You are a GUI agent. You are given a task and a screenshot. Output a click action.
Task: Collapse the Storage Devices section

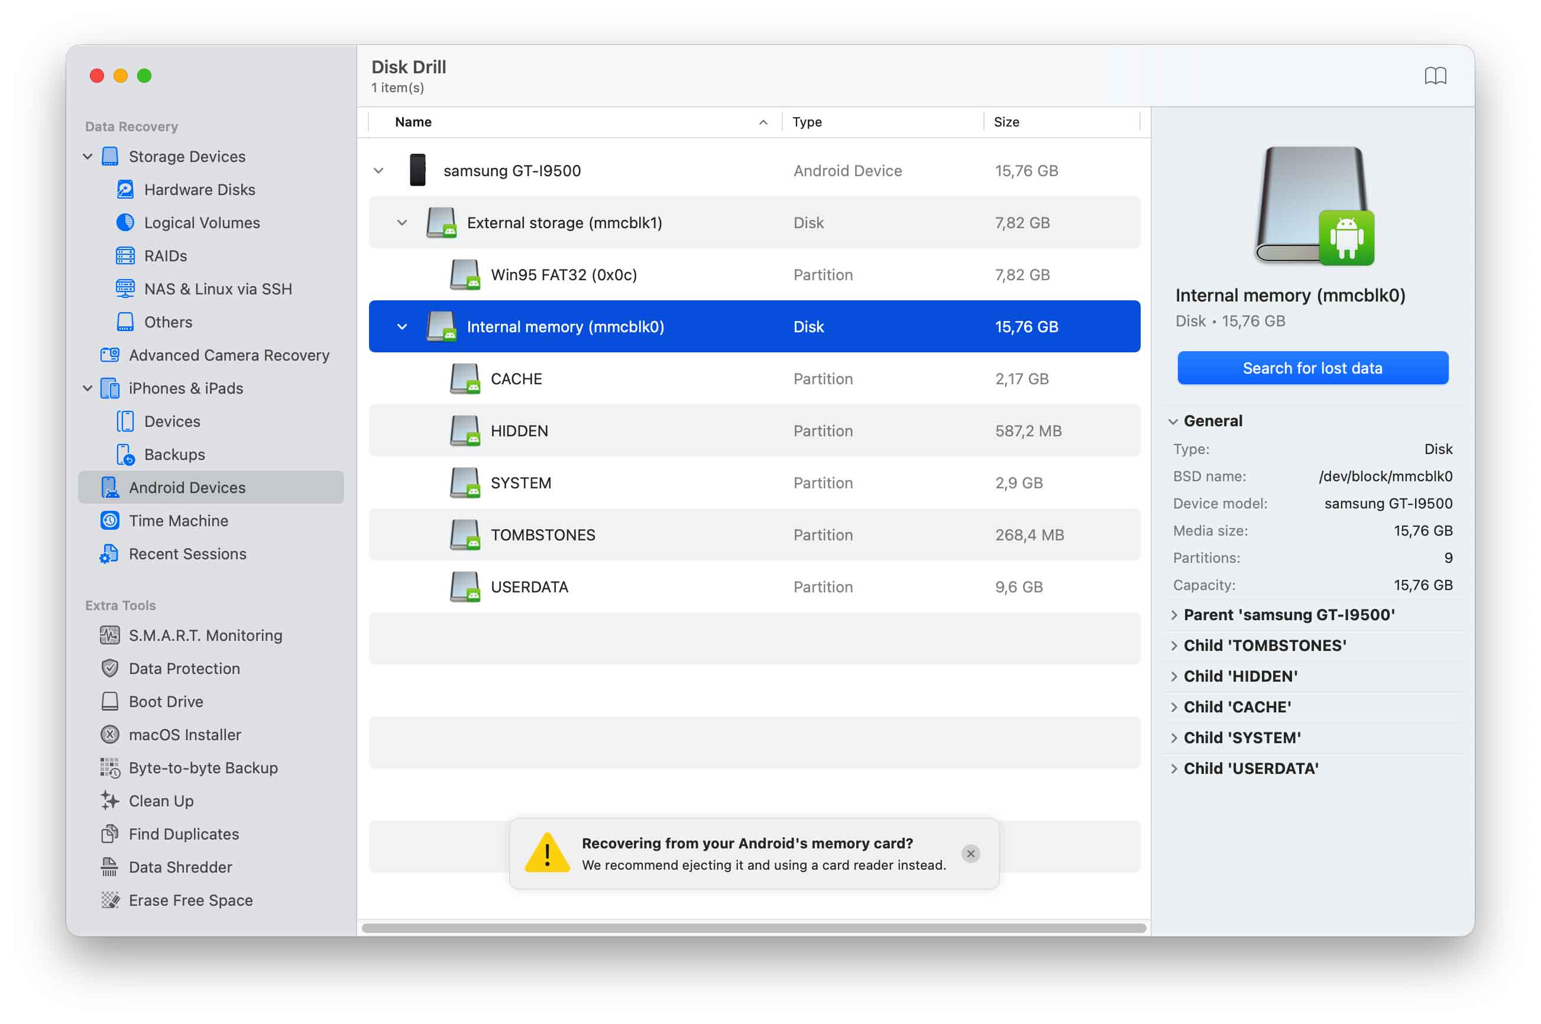click(x=88, y=156)
